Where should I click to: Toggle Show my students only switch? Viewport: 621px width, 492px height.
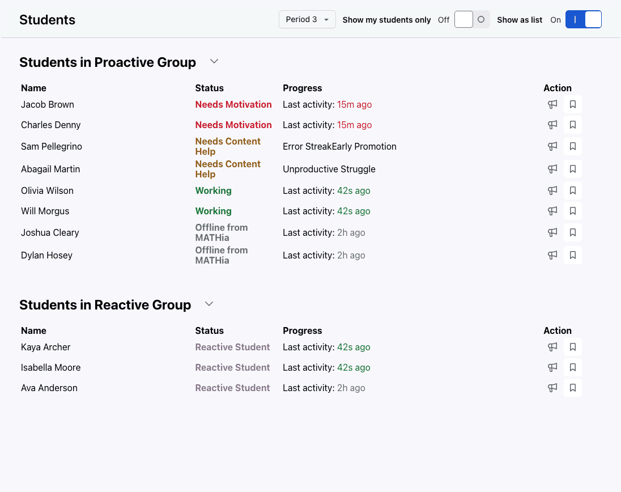point(472,19)
